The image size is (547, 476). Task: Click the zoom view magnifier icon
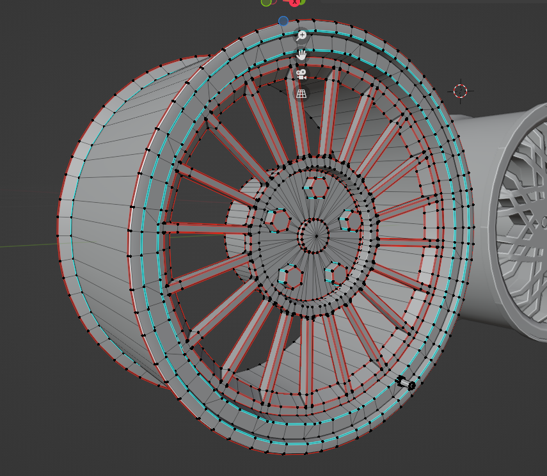301,36
